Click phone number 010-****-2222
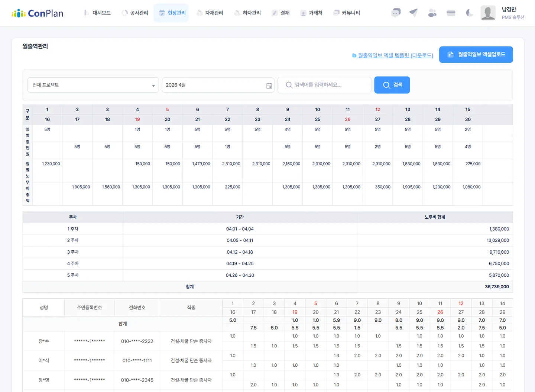Viewport: 535px width, 392px height. pos(137,341)
